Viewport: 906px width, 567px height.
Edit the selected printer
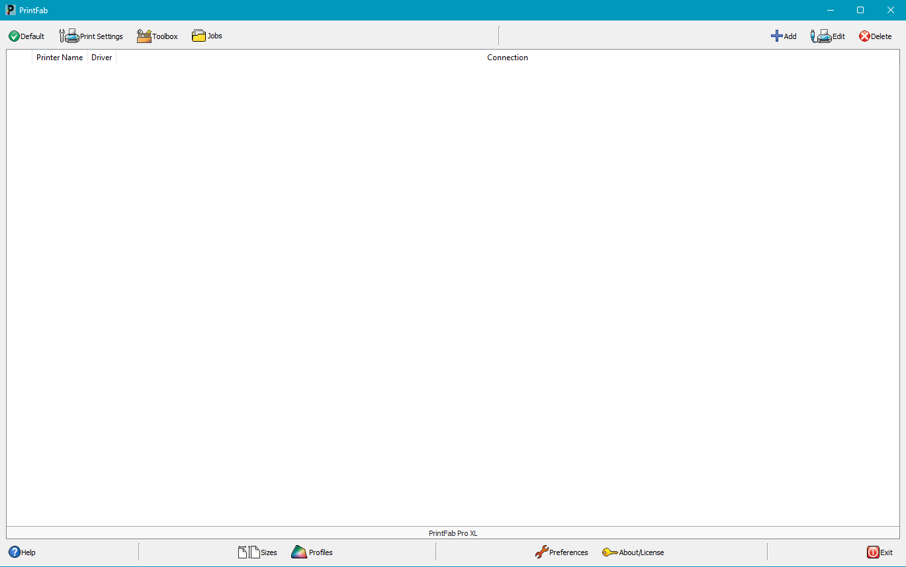coord(828,36)
